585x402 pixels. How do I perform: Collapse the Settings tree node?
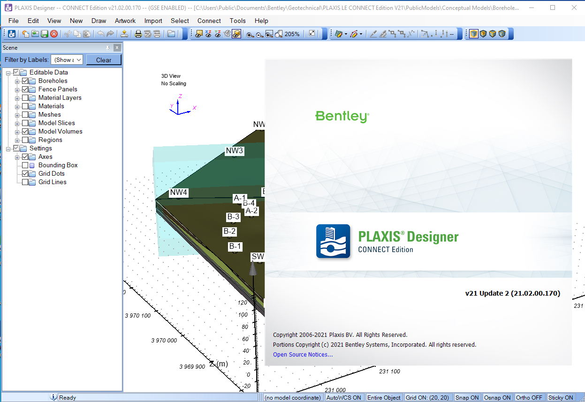tap(8, 149)
